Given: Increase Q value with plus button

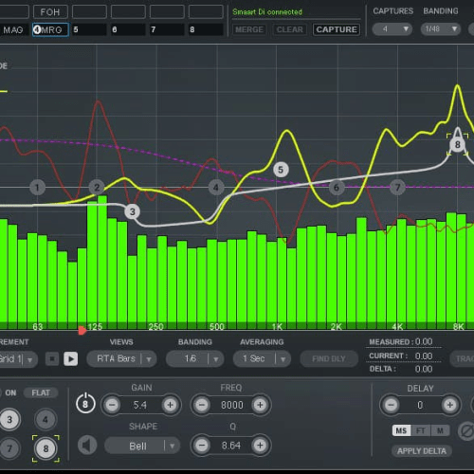Looking at the screenshot, I should [260, 446].
